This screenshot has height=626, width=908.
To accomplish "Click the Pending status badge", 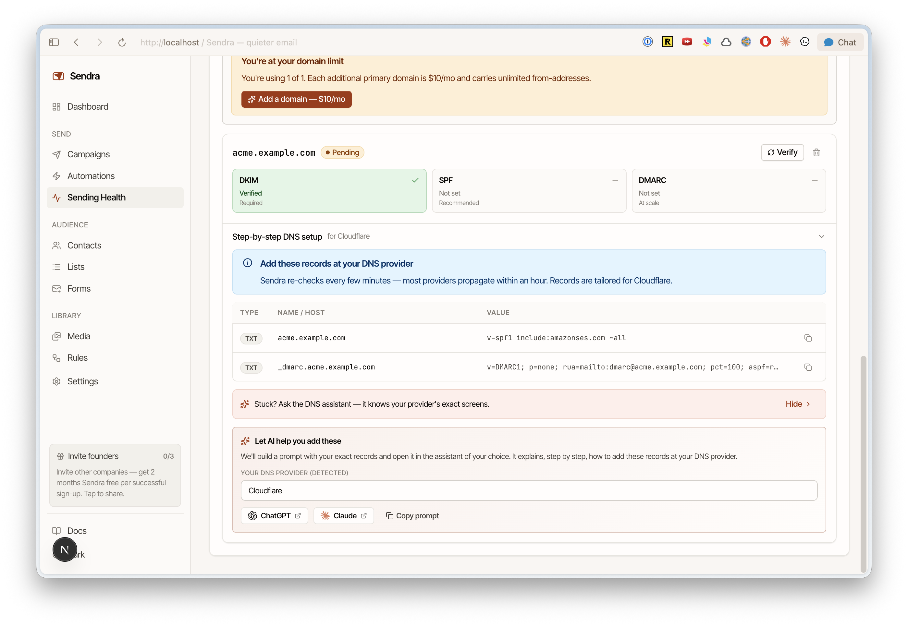I will [342, 152].
